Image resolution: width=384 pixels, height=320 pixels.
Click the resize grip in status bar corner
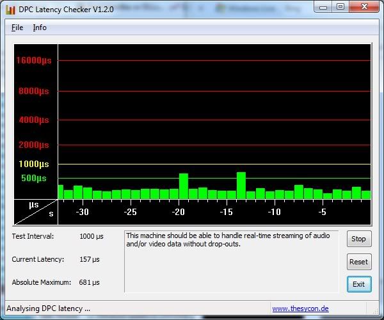[x=375, y=311]
